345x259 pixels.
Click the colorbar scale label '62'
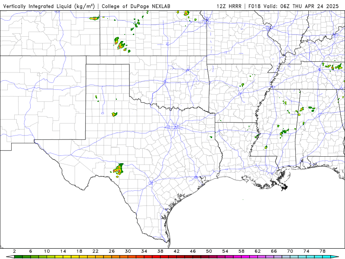click(258, 251)
